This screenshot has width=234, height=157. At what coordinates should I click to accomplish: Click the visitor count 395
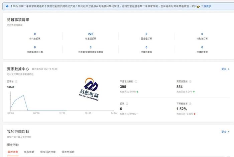coord(123,87)
